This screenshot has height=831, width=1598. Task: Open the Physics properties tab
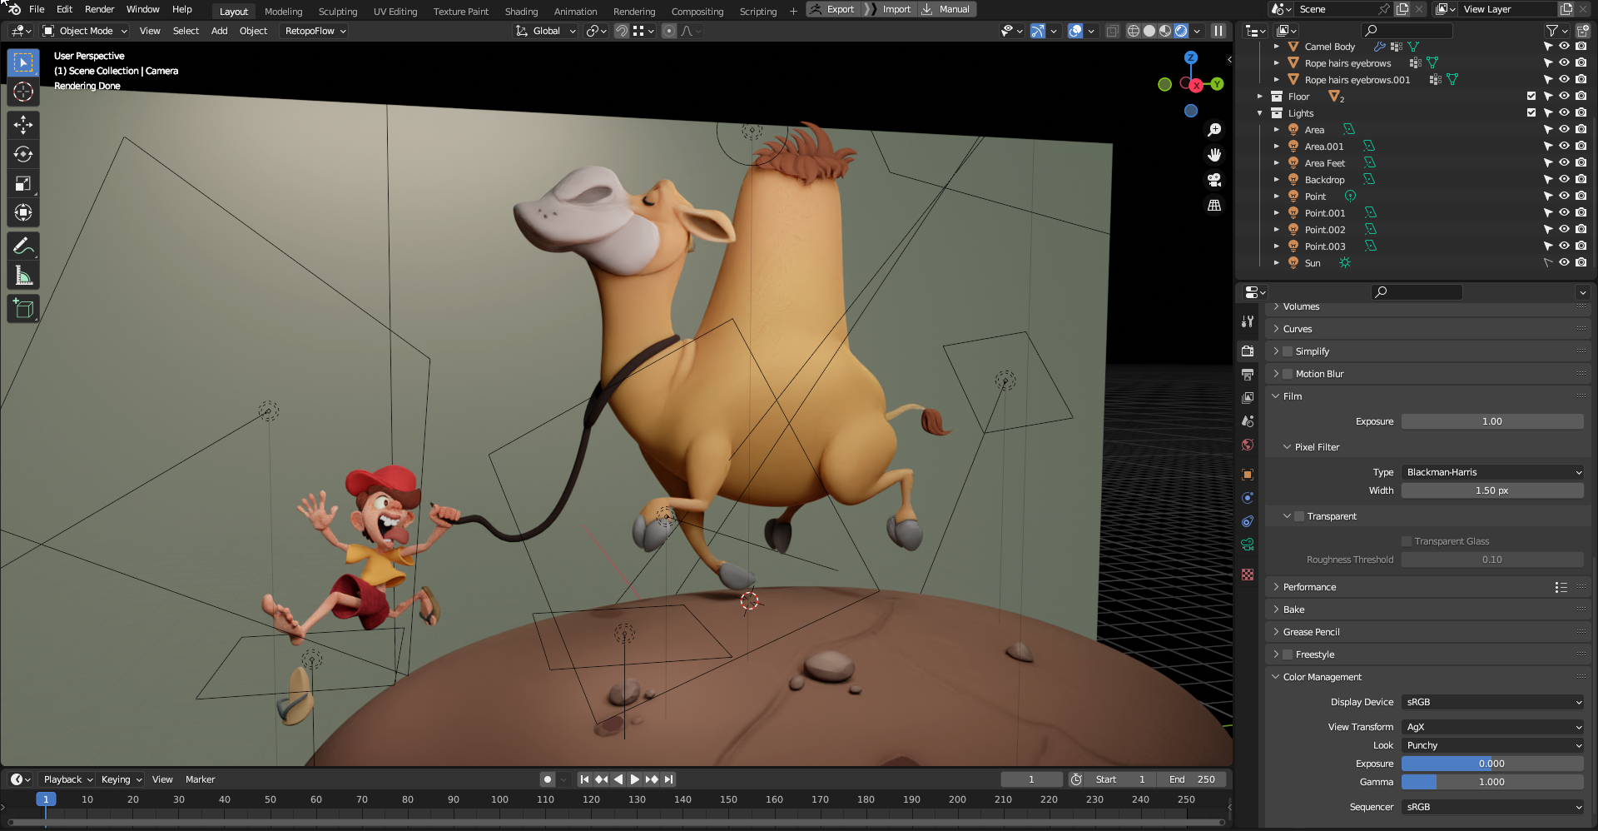1248,498
